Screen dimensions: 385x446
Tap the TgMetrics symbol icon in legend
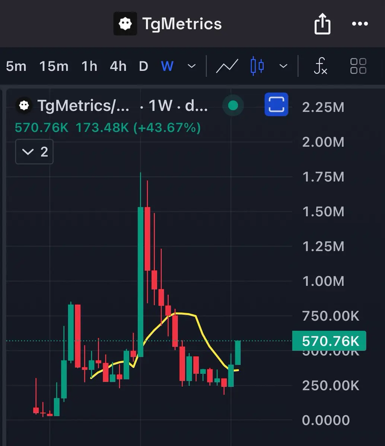click(x=24, y=106)
